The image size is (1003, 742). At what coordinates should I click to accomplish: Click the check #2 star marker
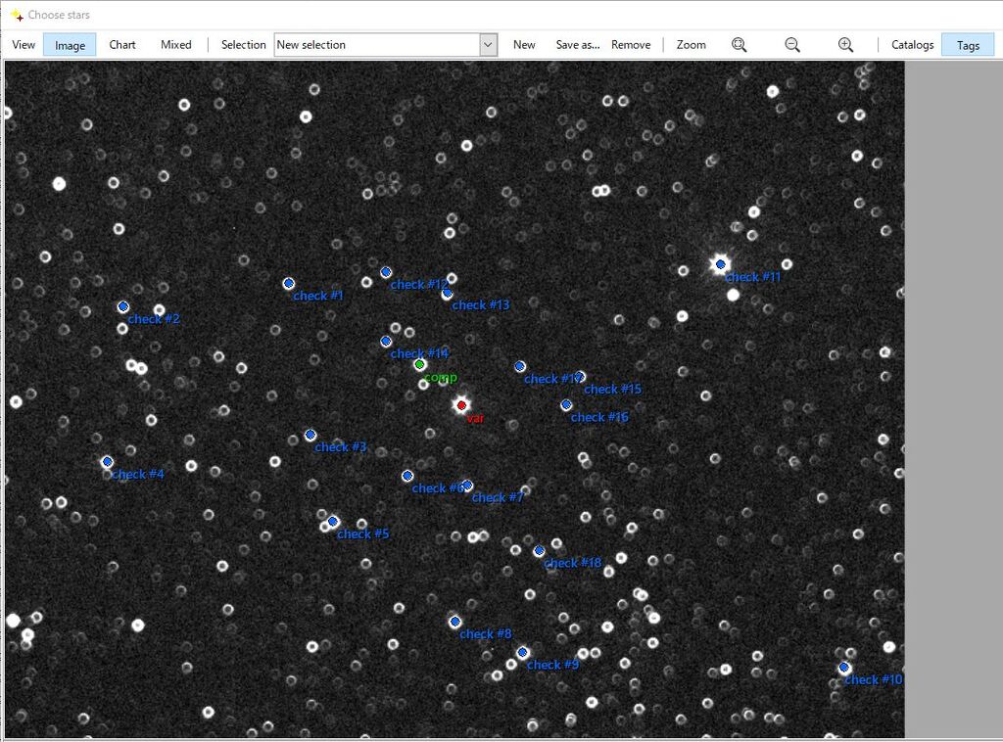click(123, 306)
